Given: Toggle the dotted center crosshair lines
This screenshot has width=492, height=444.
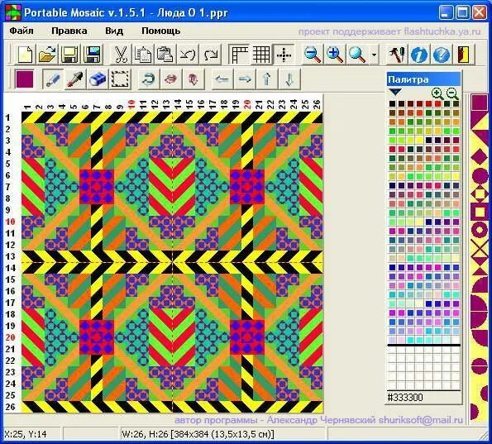Looking at the screenshot, I should coord(284,55).
